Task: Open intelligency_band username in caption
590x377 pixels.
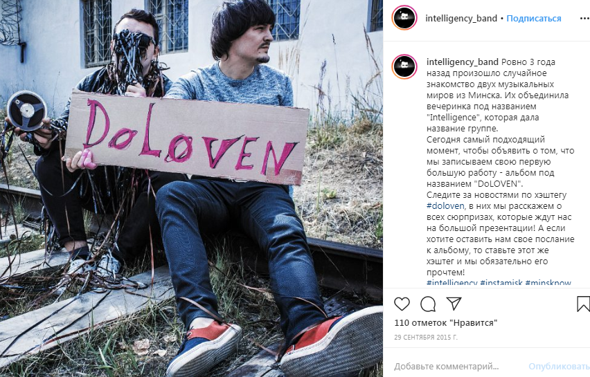Action: (463, 62)
